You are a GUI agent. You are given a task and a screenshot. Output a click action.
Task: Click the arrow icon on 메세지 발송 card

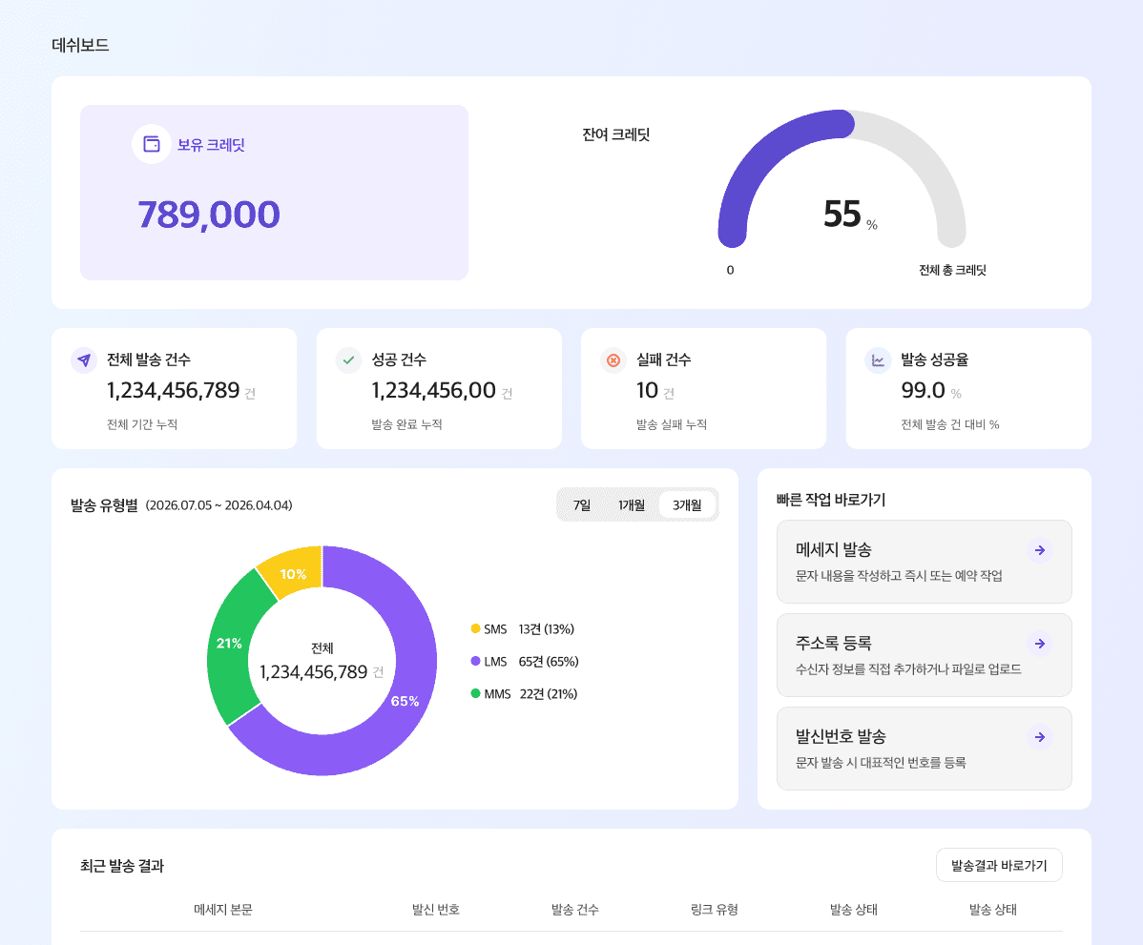click(1040, 550)
